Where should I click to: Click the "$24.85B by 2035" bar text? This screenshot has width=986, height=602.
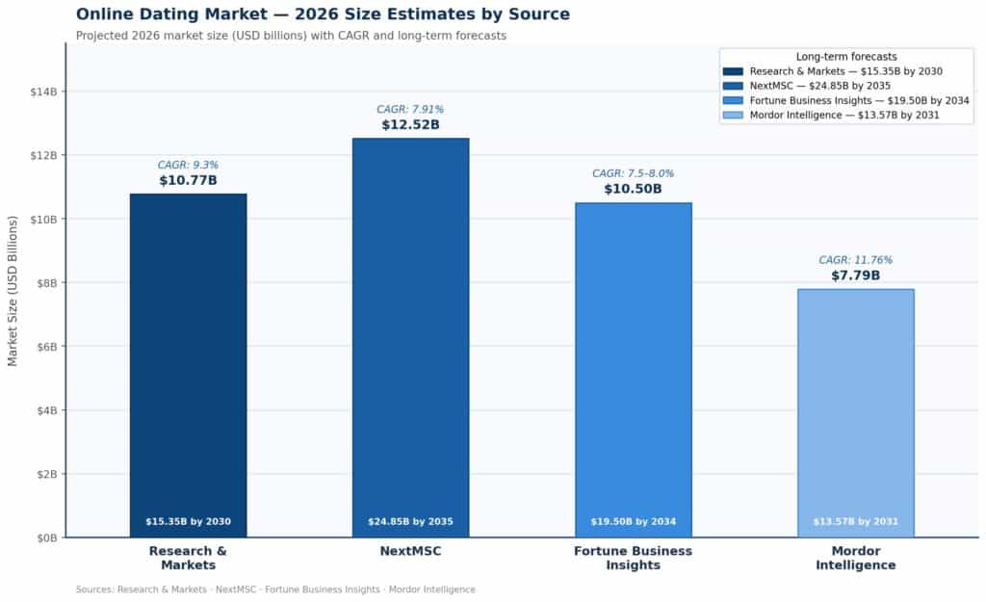pos(410,522)
